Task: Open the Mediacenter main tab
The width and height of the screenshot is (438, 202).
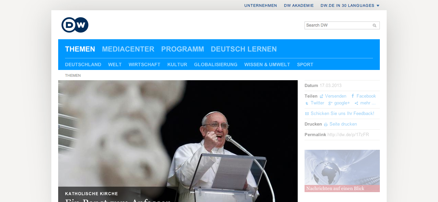Action: (x=128, y=49)
